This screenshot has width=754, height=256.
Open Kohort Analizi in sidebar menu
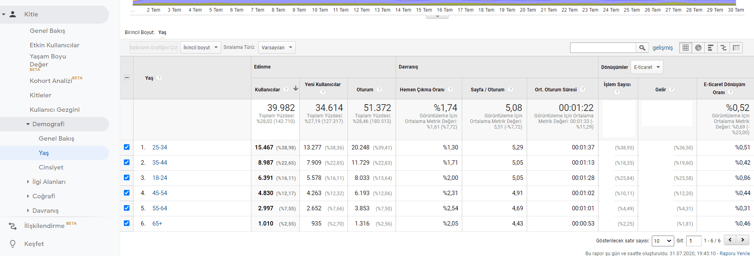coord(51,81)
